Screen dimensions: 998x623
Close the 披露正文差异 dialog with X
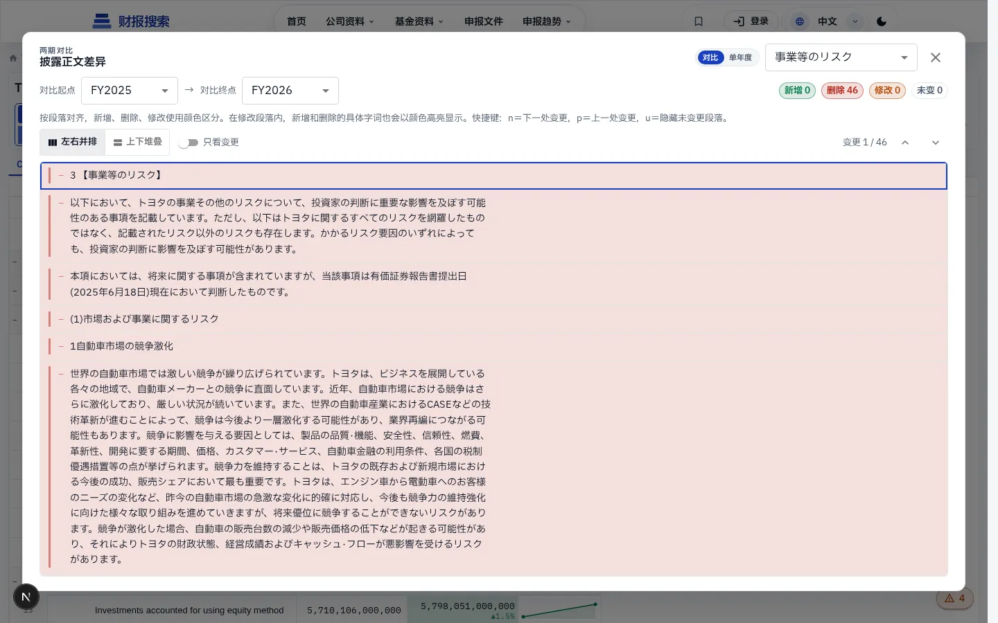pos(935,57)
